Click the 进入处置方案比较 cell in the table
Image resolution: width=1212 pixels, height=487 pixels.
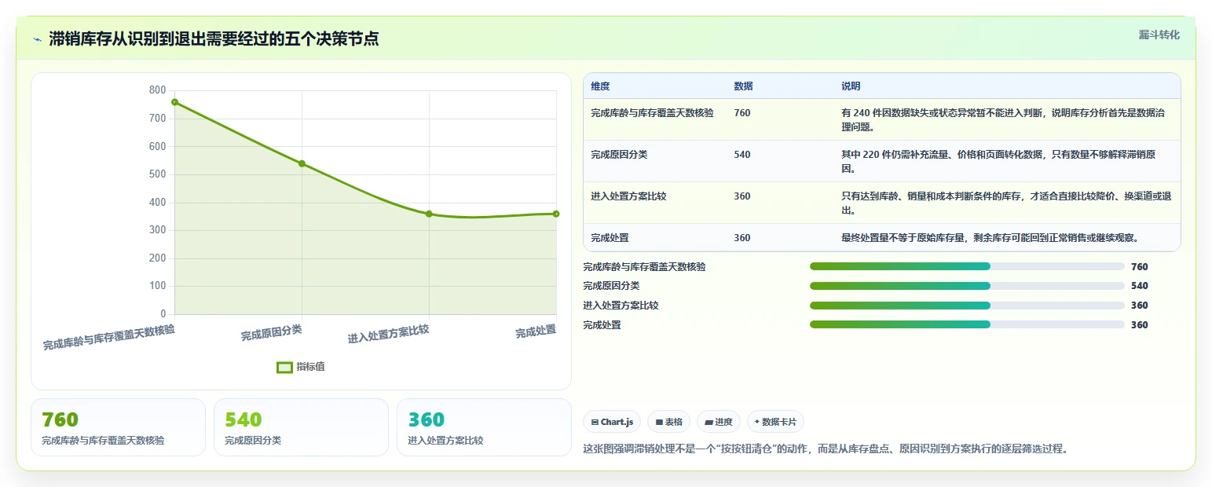click(628, 196)
